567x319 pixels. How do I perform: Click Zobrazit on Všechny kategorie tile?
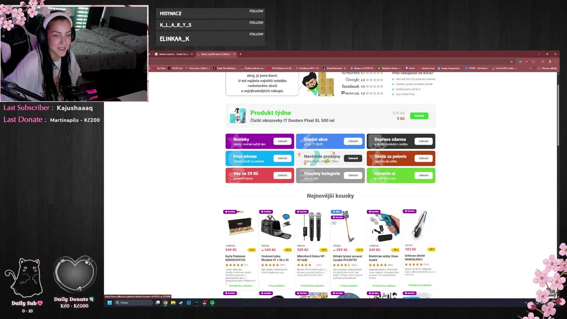pos(353,175)
